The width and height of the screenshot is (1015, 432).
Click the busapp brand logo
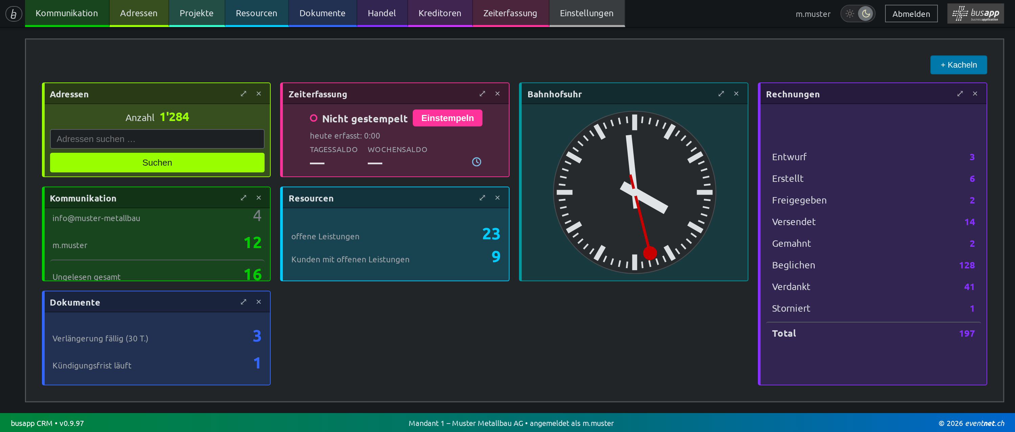tap(976, 14)
